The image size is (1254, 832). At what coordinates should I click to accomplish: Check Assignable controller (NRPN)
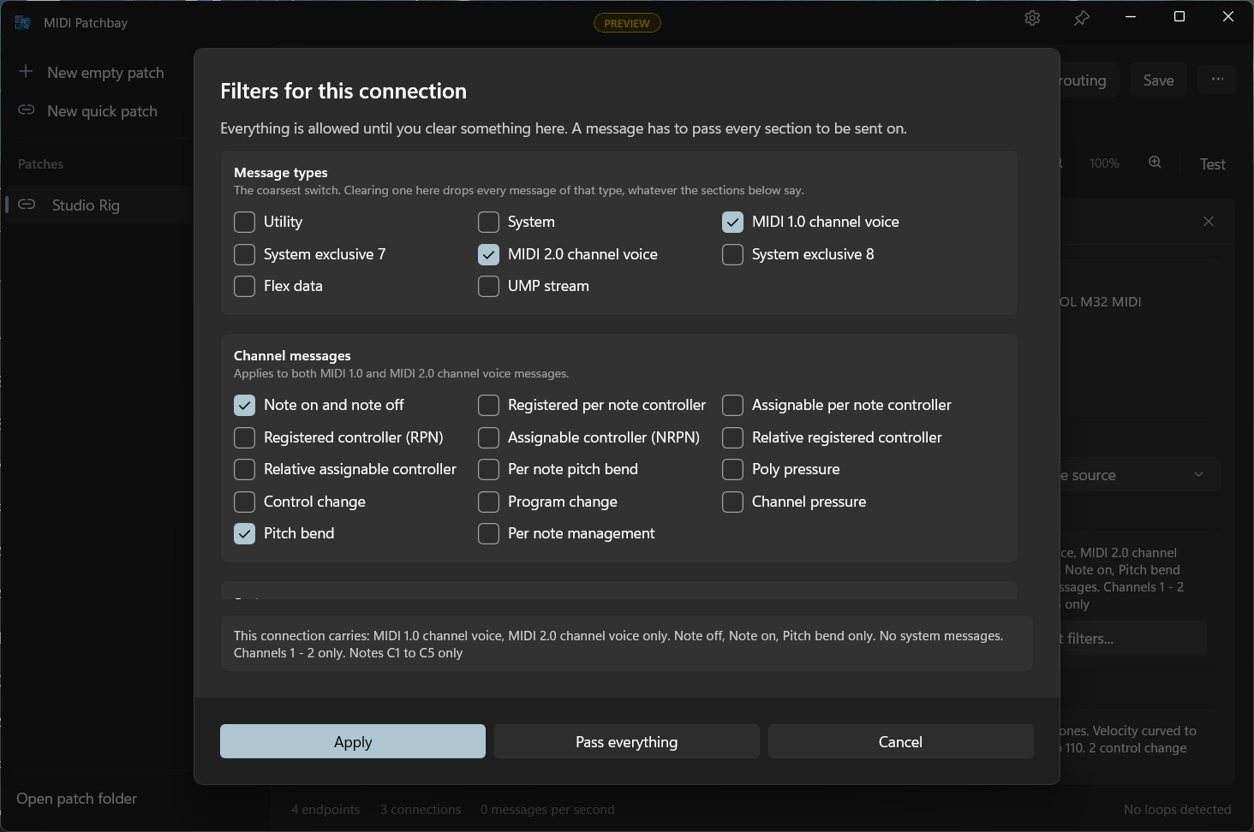point(489,437)
